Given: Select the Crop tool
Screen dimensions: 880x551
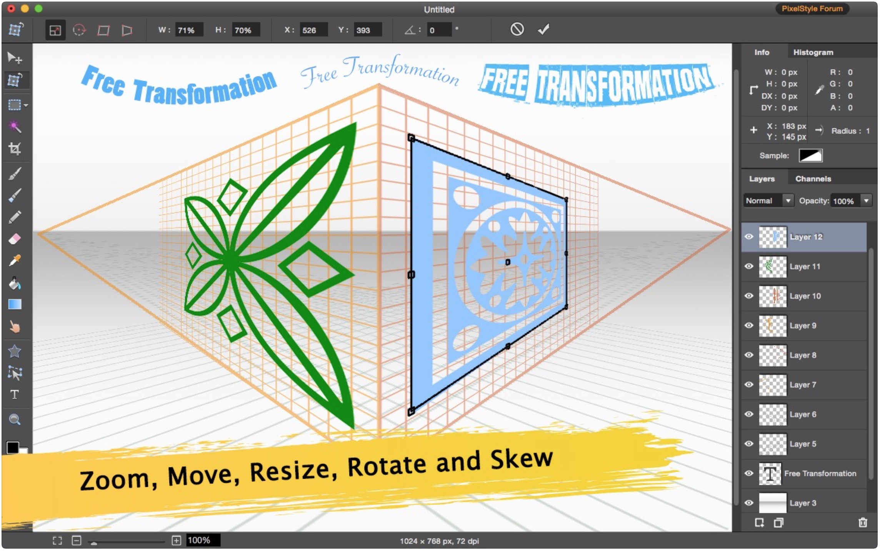Looking at the screenshot, I should point(15,149).
